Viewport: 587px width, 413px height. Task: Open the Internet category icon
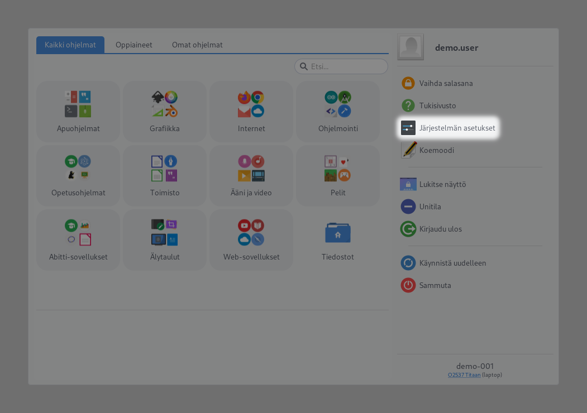pyautogui.click(x=251, y=104)
